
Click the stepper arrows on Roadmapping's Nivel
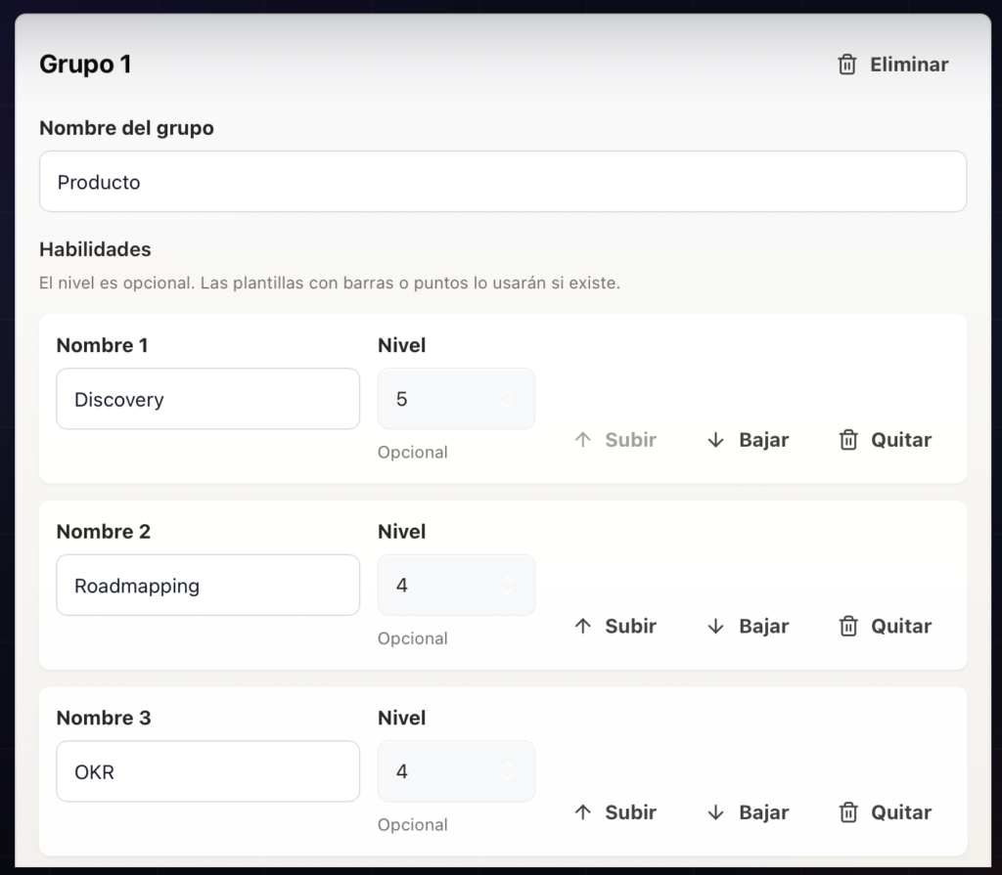508,585
